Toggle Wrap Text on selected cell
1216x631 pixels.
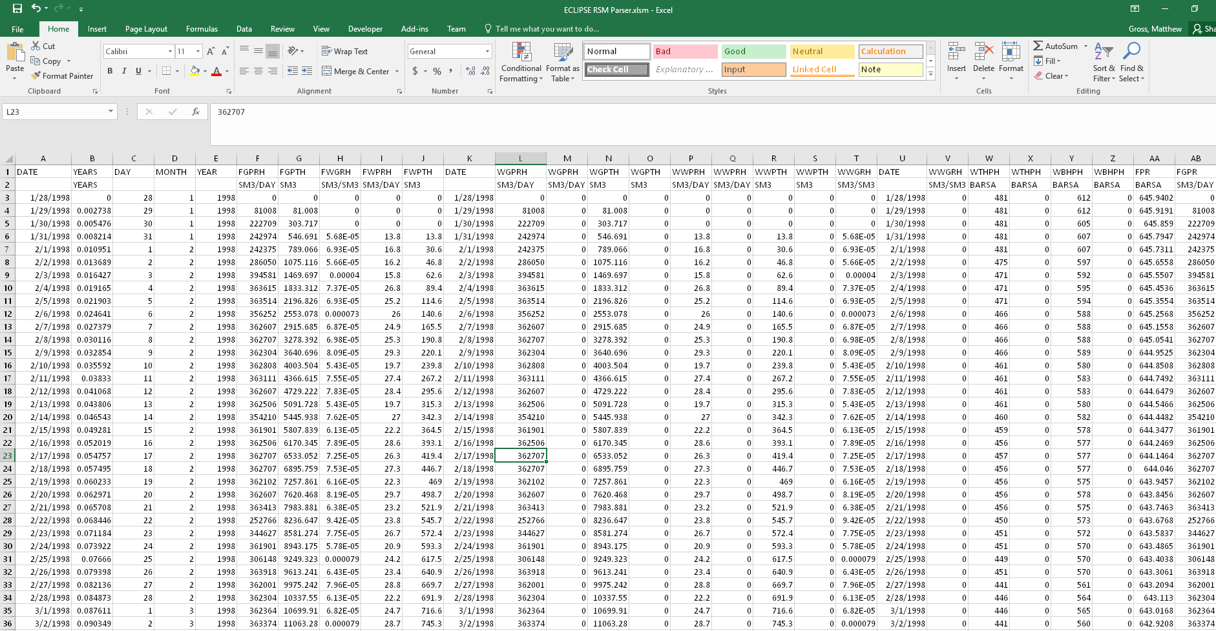tap(344, 52)
